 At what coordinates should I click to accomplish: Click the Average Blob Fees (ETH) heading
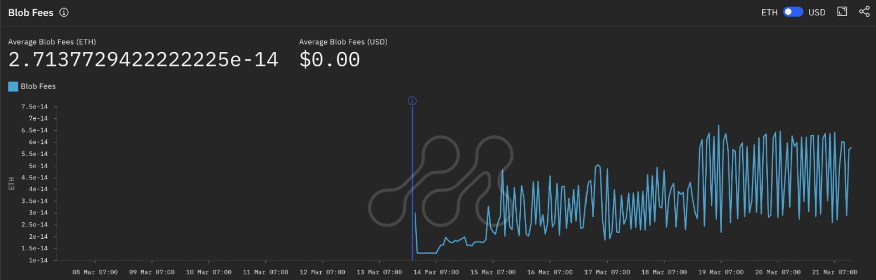point(52,42)
